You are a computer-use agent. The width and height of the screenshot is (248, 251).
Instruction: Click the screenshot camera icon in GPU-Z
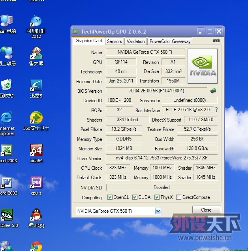[x=216, y=41]
